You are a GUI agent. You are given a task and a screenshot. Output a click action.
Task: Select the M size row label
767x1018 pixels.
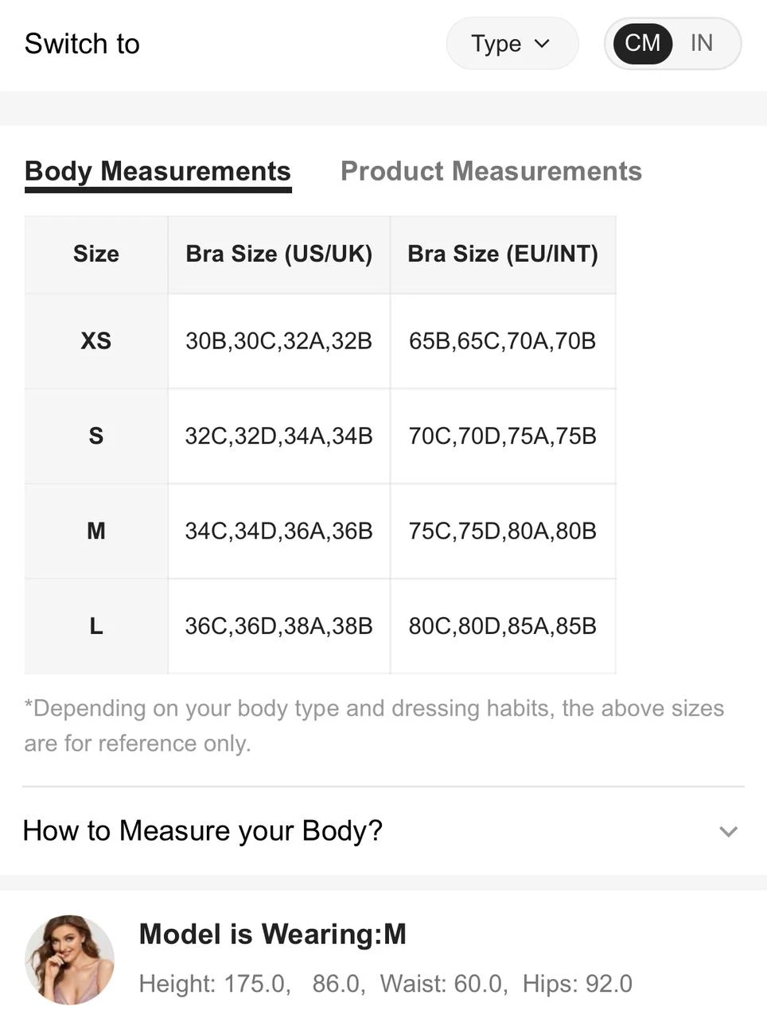click(x=96, y=531)
